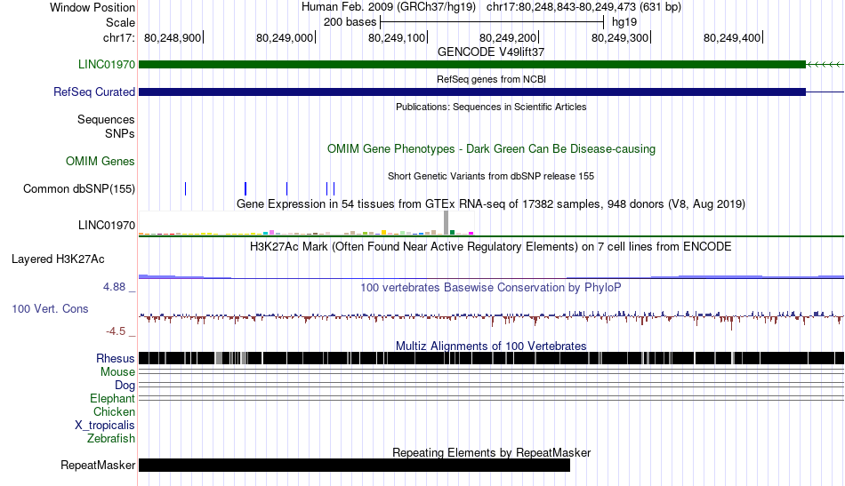Click the 80,249,300 ruler position
The height and width of the screenshot is (486, 845).
(x=620, y=37)
